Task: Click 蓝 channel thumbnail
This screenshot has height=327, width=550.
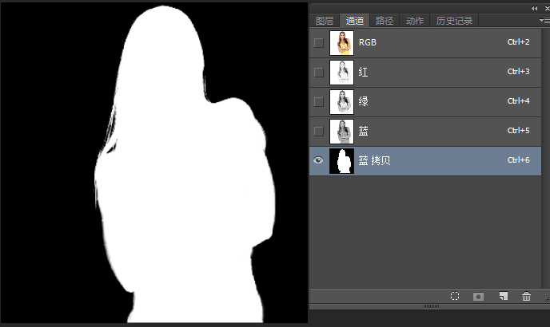Action: coord(341,132)
